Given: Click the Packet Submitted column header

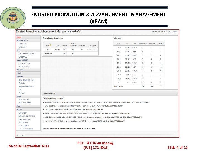Looking at the screenshot, I should point(73,44).
